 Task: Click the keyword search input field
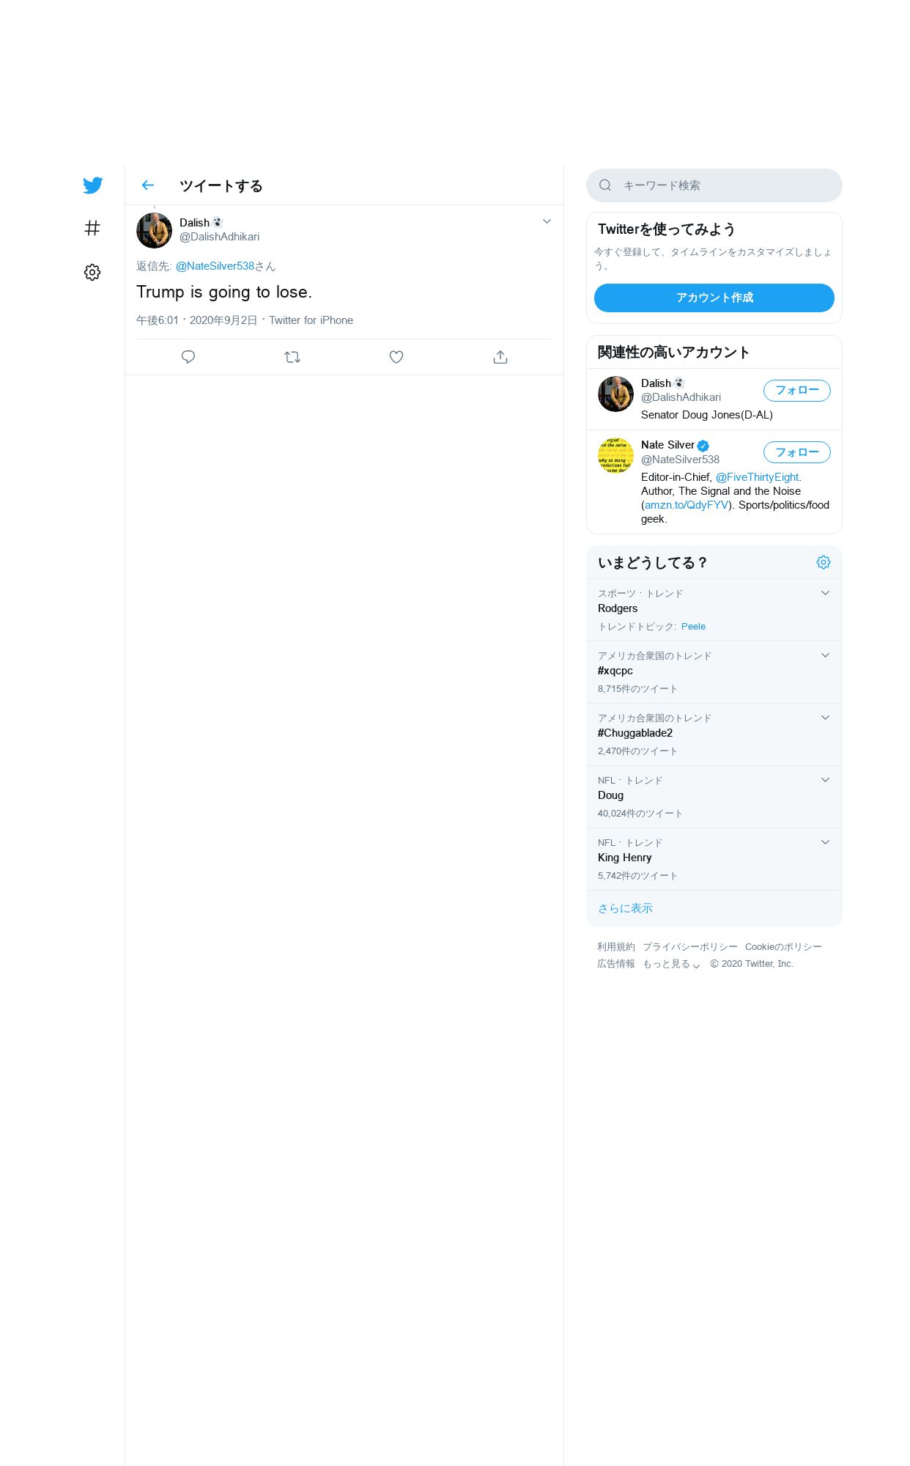(x=725, y=185)
